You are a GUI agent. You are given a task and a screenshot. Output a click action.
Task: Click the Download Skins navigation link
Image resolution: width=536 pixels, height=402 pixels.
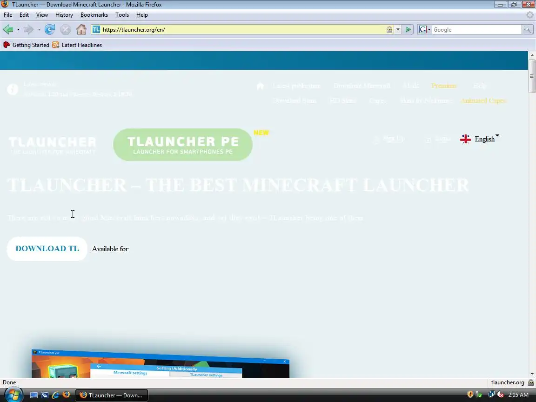[295, 100]
